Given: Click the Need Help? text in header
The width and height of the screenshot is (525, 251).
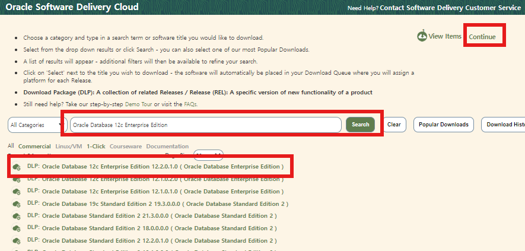Looking at the screenshot, I should tap(363, 8).
